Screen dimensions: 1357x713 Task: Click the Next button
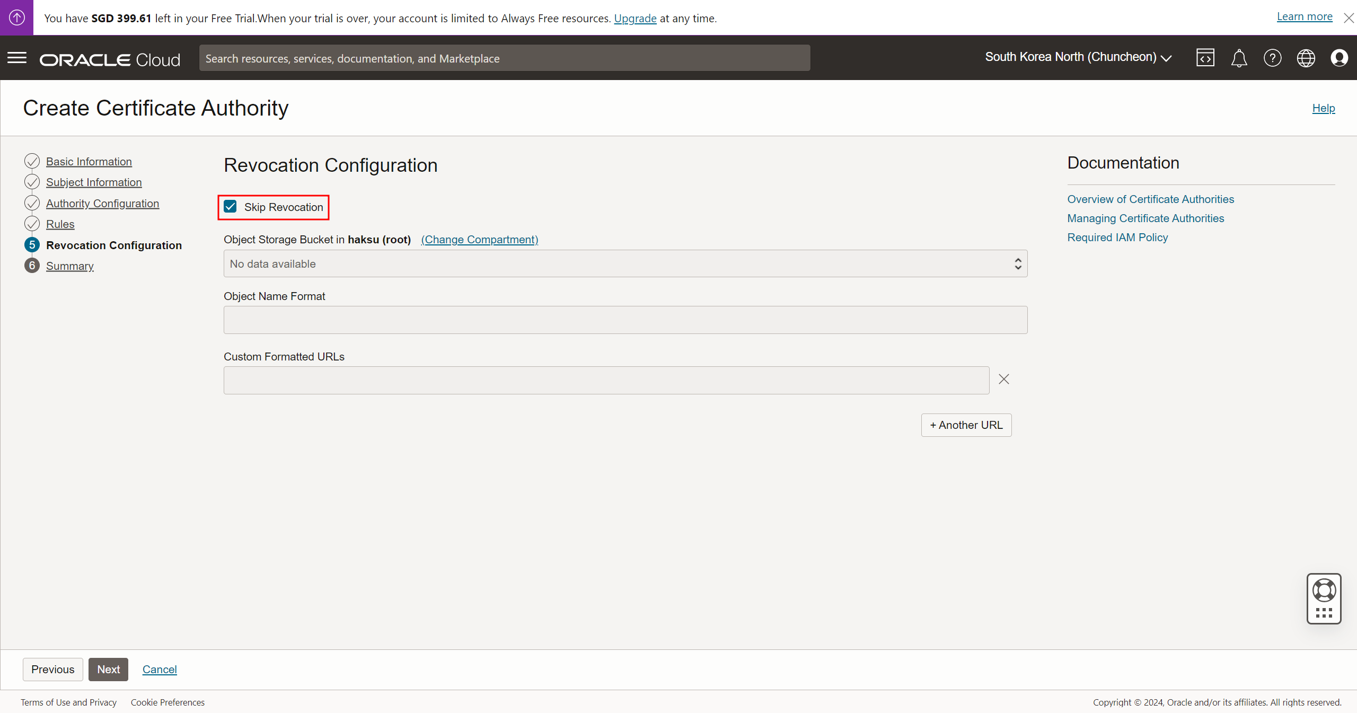click(108, 670)
